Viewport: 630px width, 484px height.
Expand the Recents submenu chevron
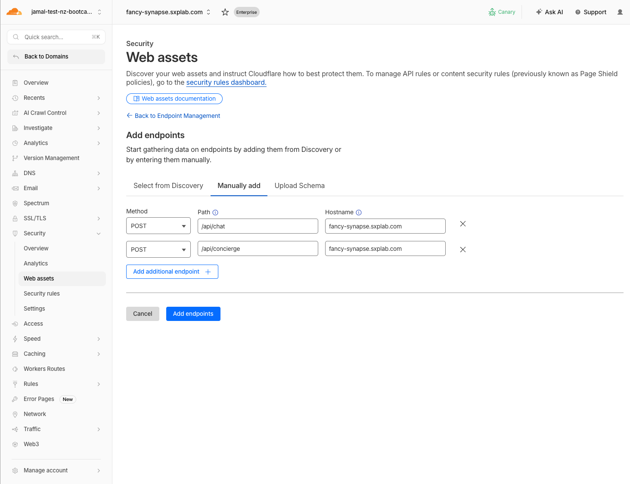99,98
